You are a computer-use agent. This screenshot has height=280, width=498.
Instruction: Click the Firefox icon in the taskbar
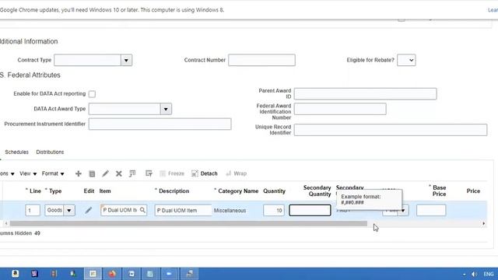[112, 274]
